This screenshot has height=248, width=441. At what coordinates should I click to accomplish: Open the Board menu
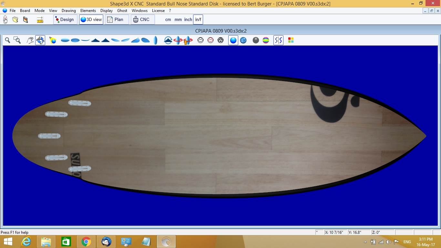pos(25,10)
